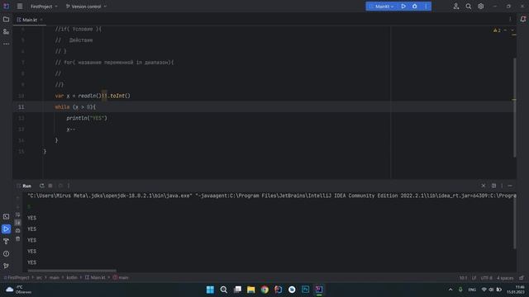Image resolution: width=529 pixels, height=297 pixels.
Task: Open the ENG language switcher in the taskbar
Action: click(472, 290)
